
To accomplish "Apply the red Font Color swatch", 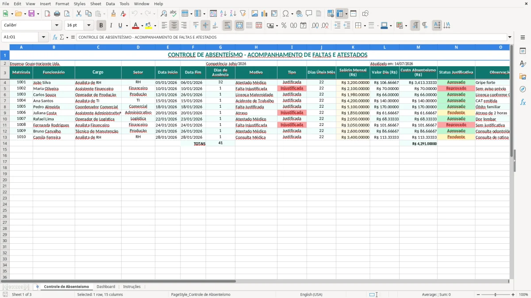I will coord(136,26).
